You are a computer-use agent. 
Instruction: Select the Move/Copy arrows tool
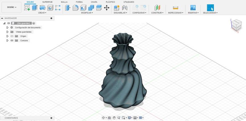107,8
